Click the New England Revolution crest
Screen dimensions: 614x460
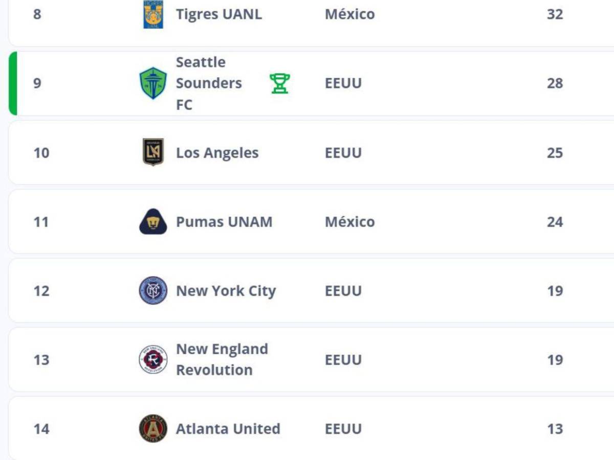click(x=153, y=359)
